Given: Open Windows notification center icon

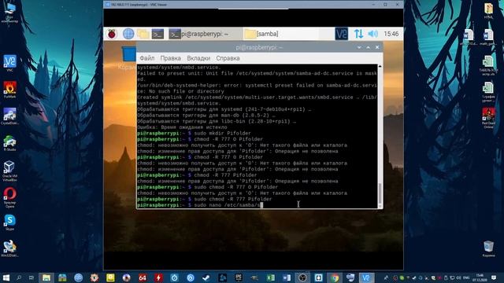Looking at the screenshot, I should [x=494, y=277].
